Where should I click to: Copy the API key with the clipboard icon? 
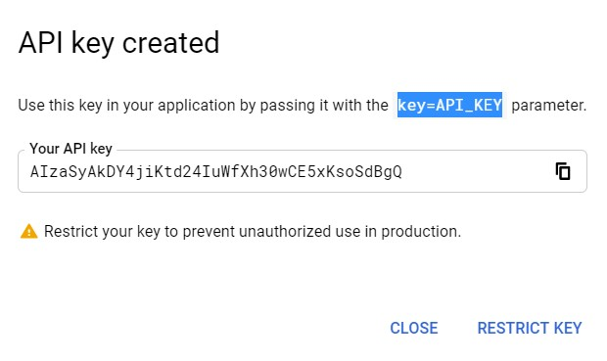tap(563, 171)
